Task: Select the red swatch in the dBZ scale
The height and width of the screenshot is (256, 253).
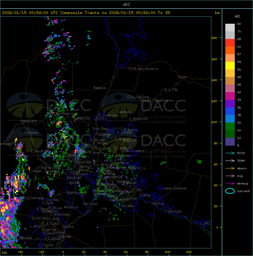Action: (230, 43)
